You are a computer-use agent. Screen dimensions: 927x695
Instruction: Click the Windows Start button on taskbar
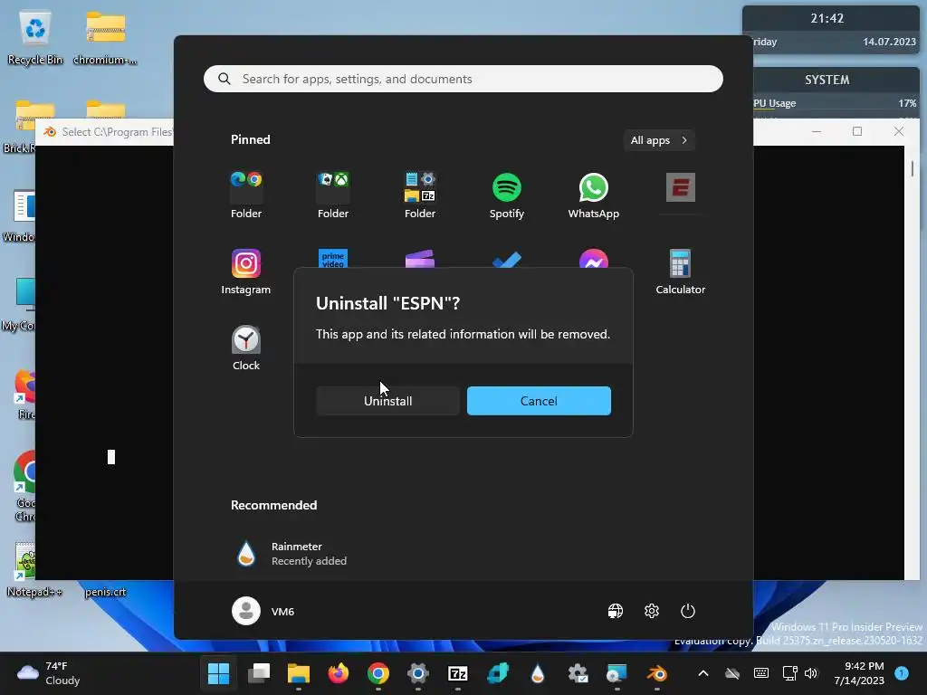[x=219, y=673]
